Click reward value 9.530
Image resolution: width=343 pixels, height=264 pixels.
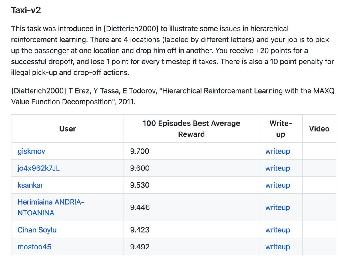[x=139, y=185]
